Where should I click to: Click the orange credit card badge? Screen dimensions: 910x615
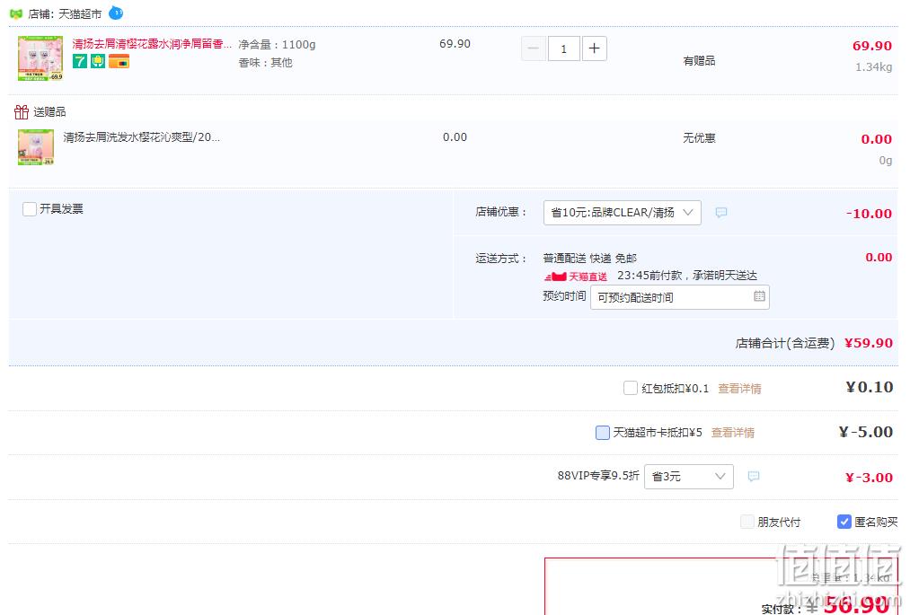[119, 61]
